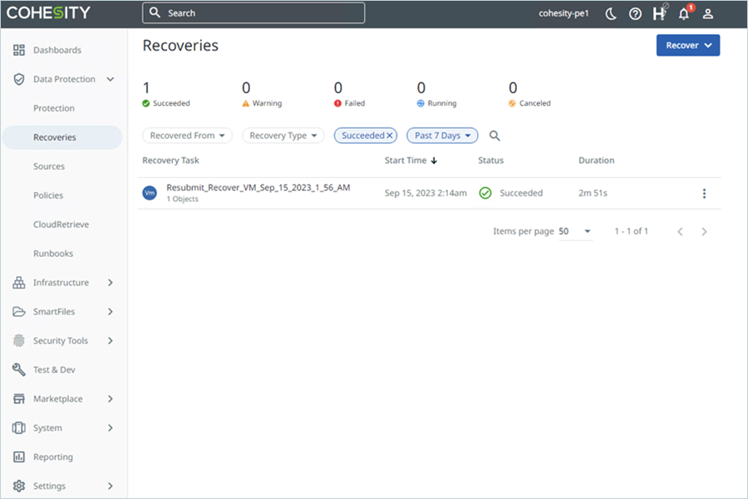The height and width of the screenshot is (499, 748).
Task: Open CloudRetrieve in sidebar
Action: (x=61, y=225)
